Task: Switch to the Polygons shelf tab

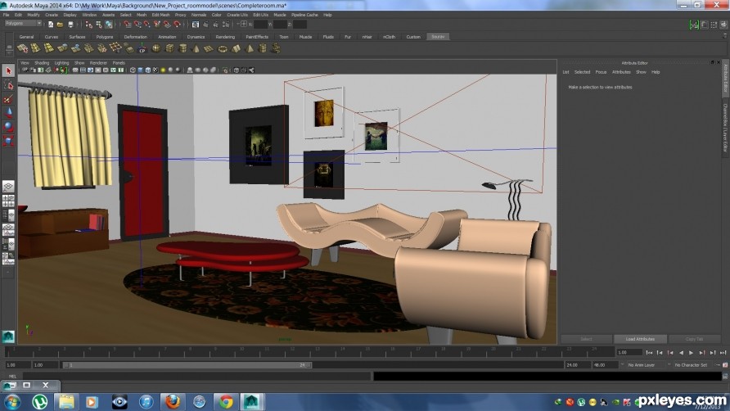Action: [104, 37]
